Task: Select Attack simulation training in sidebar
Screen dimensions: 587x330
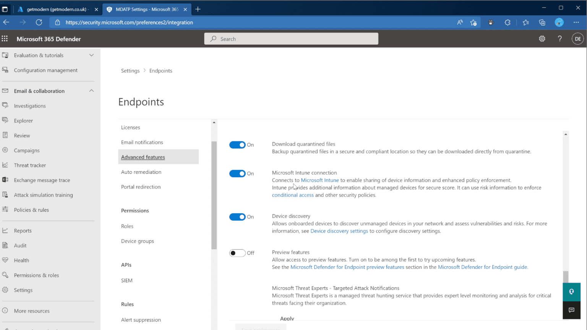Action: pyautogui.click(x=43, y=195)
